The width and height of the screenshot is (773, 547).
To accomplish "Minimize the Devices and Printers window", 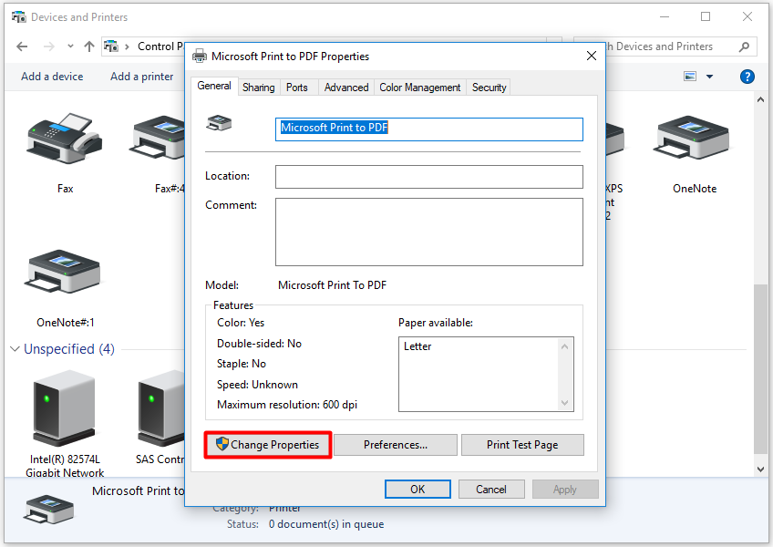I will 665,16.
